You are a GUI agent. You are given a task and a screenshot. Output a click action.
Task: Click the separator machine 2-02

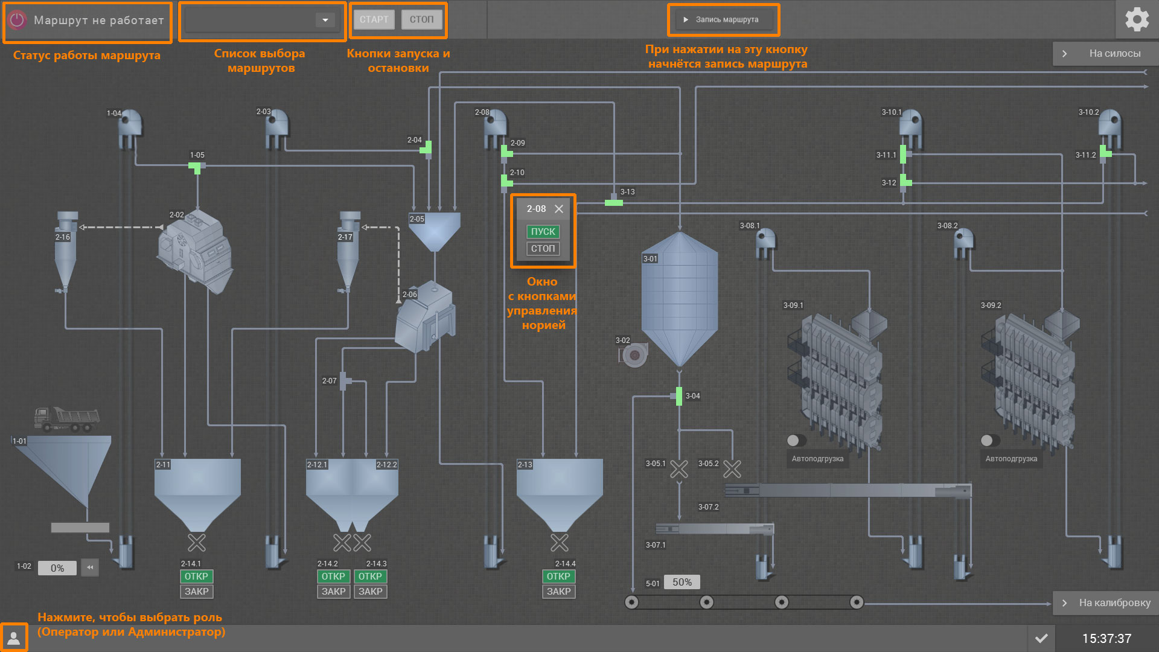(x=195, y=250)
